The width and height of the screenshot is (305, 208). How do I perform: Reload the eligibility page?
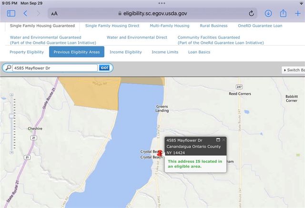[x=251, y=14]
